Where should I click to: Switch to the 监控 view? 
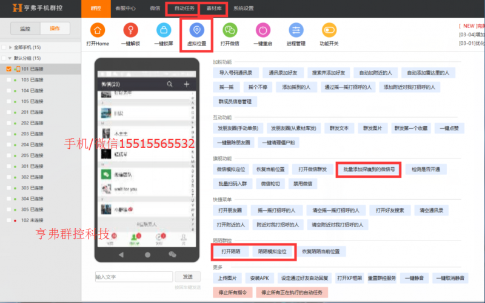tap(25, 29)
